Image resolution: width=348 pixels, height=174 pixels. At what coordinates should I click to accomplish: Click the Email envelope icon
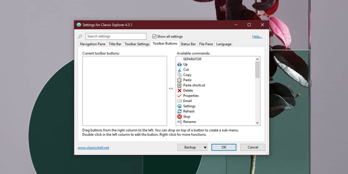(x=180, y=101)
